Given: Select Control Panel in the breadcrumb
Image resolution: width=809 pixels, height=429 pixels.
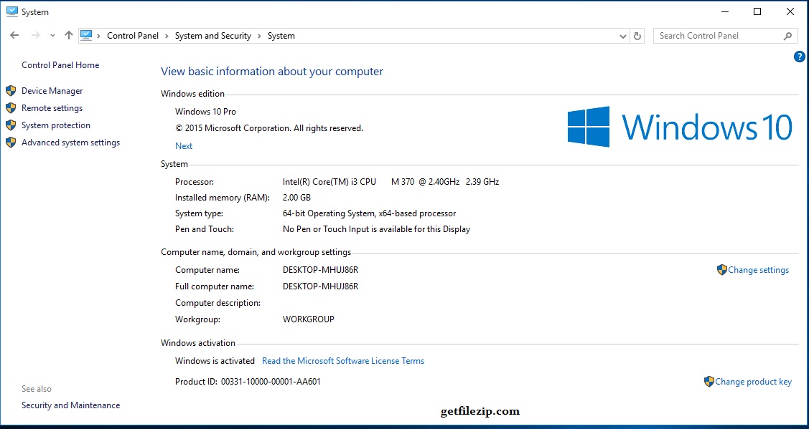Looking at the screenshot, I should coord(133,36).
